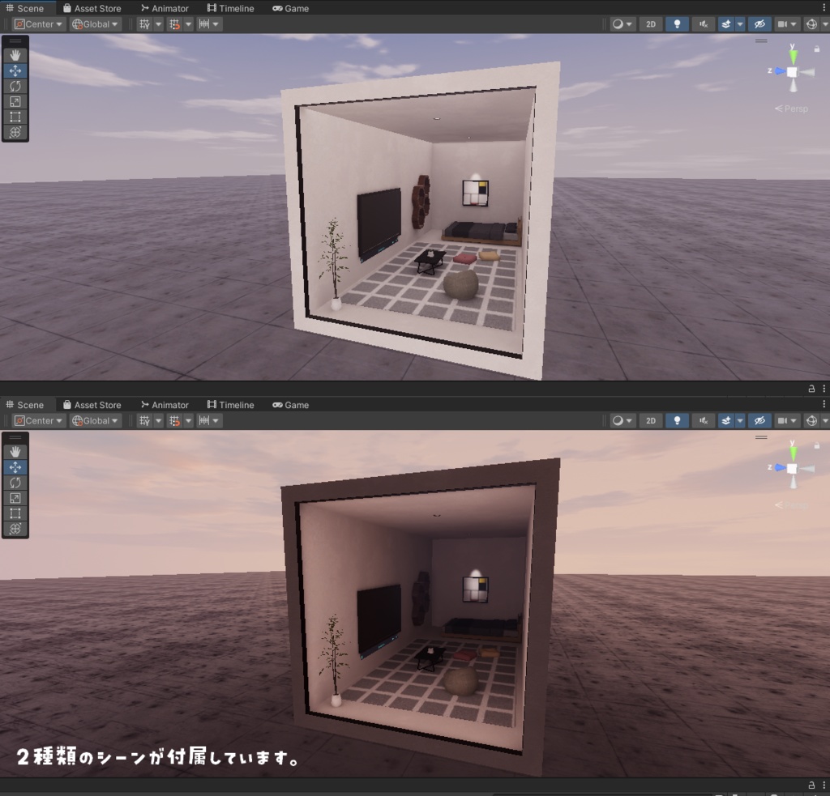Screen dimensions: 830x796
Task: Unmute scene audio in the toolbar
Action: [703, 24]
